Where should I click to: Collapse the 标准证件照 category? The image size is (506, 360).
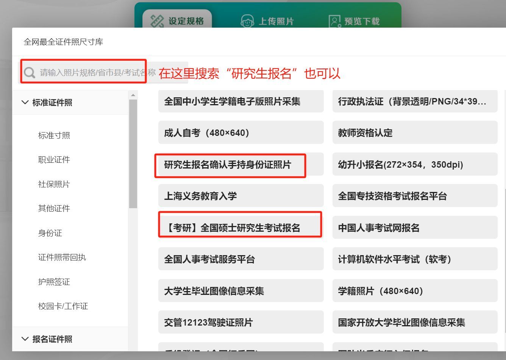pyautogui.click(x=25, y=103)
